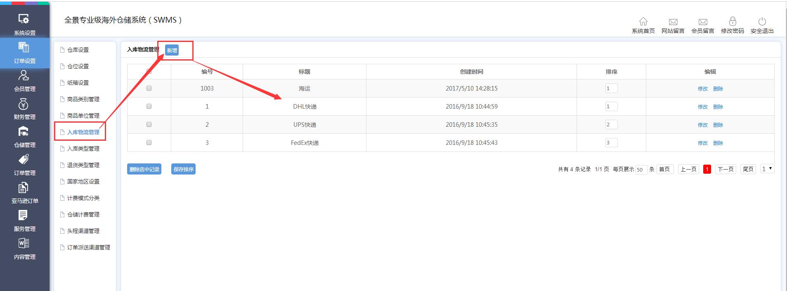Open 网站留言 envelope icon
The width and height of the screenshot is (787, 291).
673,22
